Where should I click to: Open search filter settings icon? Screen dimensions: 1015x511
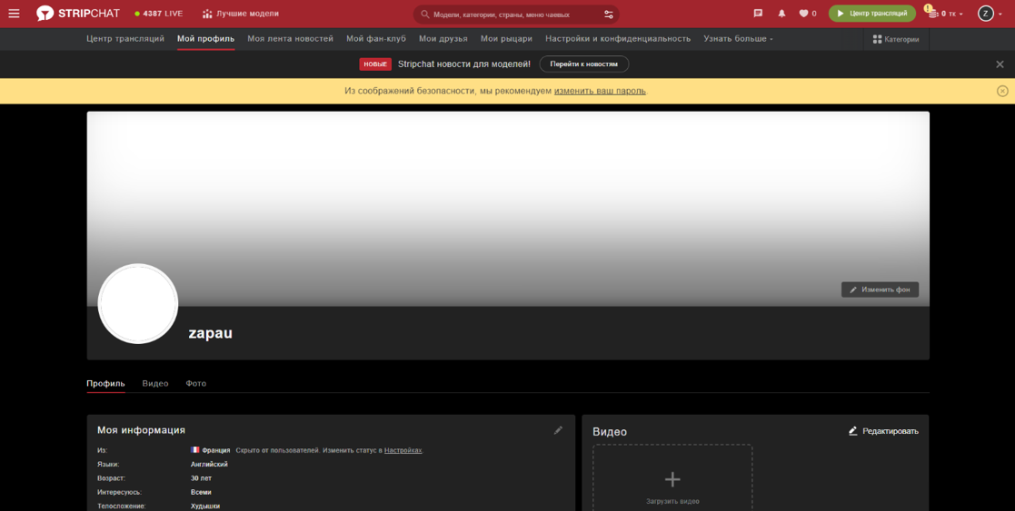click(609, 15)
